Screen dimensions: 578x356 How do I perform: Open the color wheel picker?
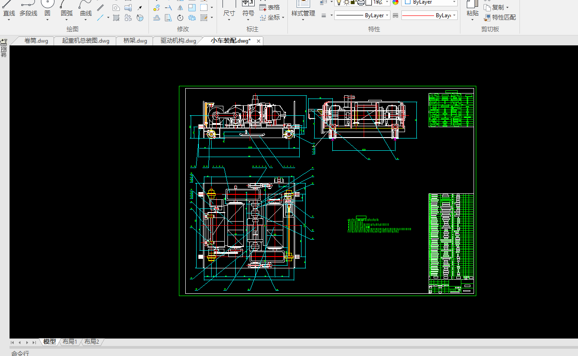[x=395, y=2]
